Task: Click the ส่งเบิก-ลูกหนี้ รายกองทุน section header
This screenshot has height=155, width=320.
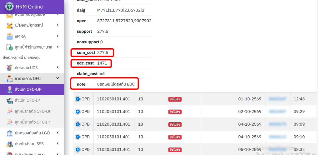Action: 22,58
